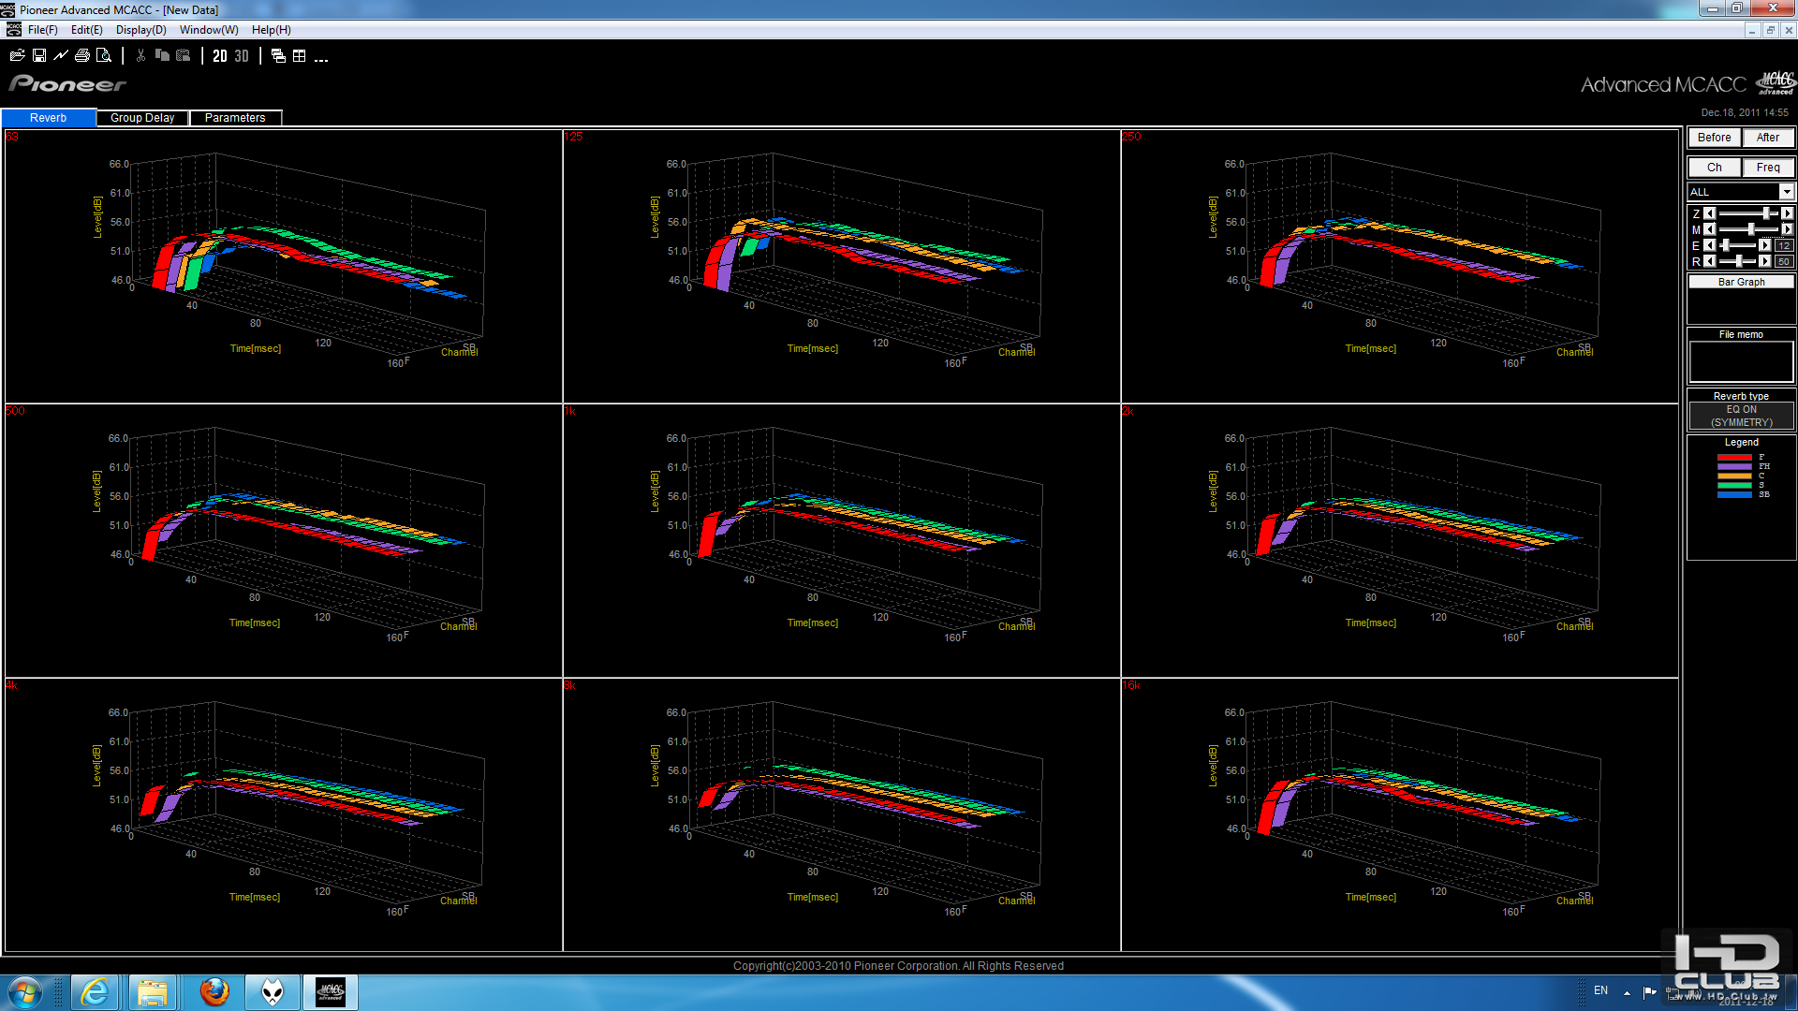Select the 63 Hz reverb graph
The image size is (1798, 1011).
click(x=284, y=267)
